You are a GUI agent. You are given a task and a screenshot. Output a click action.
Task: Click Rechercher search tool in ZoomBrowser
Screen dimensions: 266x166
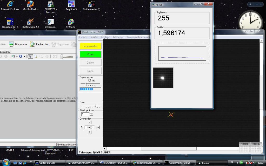[39, 44]
